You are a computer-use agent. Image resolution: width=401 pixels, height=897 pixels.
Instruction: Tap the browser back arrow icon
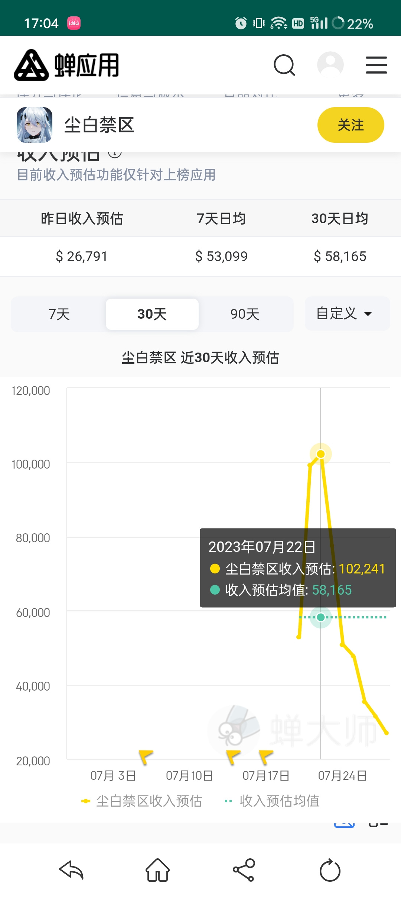(x=71, y=870)
